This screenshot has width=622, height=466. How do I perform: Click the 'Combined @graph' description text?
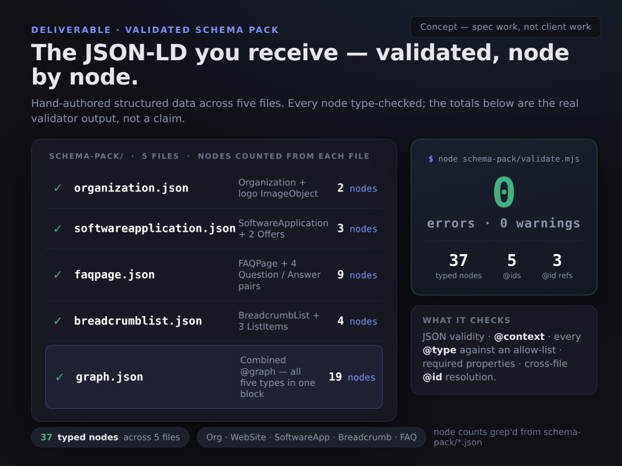pyautogui.click(x=277, y=377)
